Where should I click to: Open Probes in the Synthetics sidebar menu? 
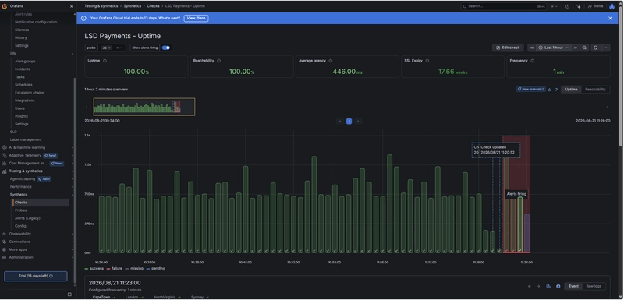pyautogui.click(x=21, y=210)
